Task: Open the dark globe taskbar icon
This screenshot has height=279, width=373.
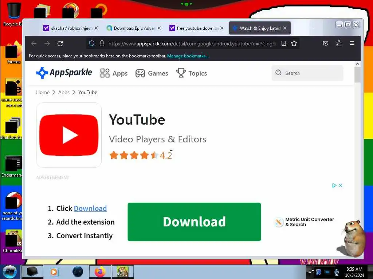Action: [78, 272]
